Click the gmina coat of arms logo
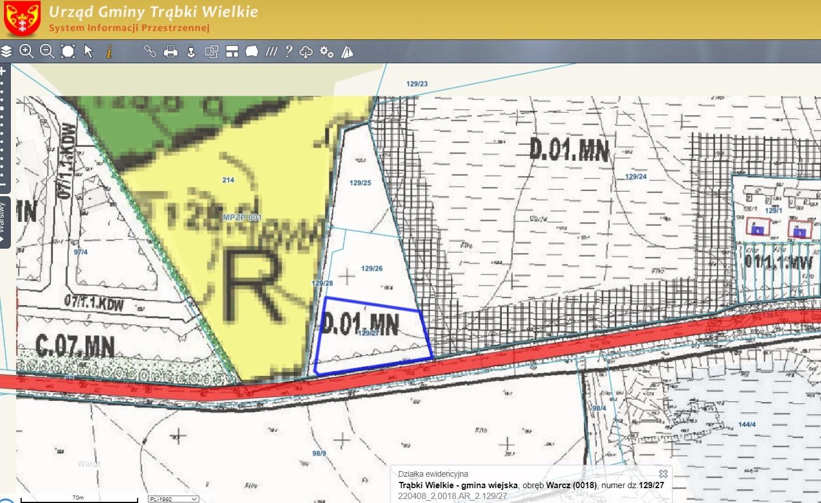The image size is (821, 503). point(22,19)
